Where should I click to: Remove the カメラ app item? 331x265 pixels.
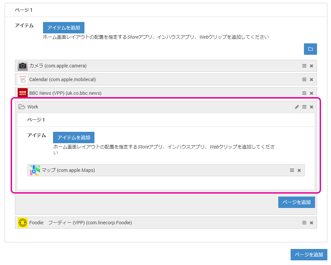tap(311, 66)
